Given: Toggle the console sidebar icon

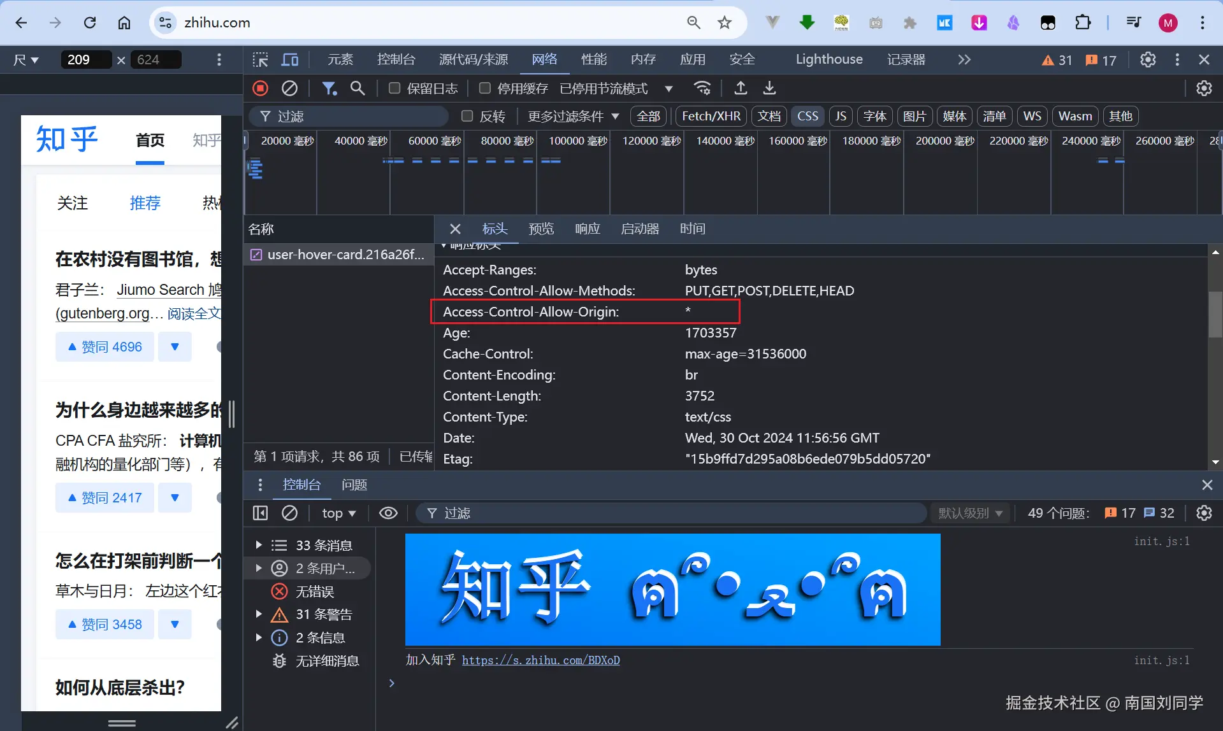Looking at the screenshot, I should pyautogui.click(x=260, y=513).
